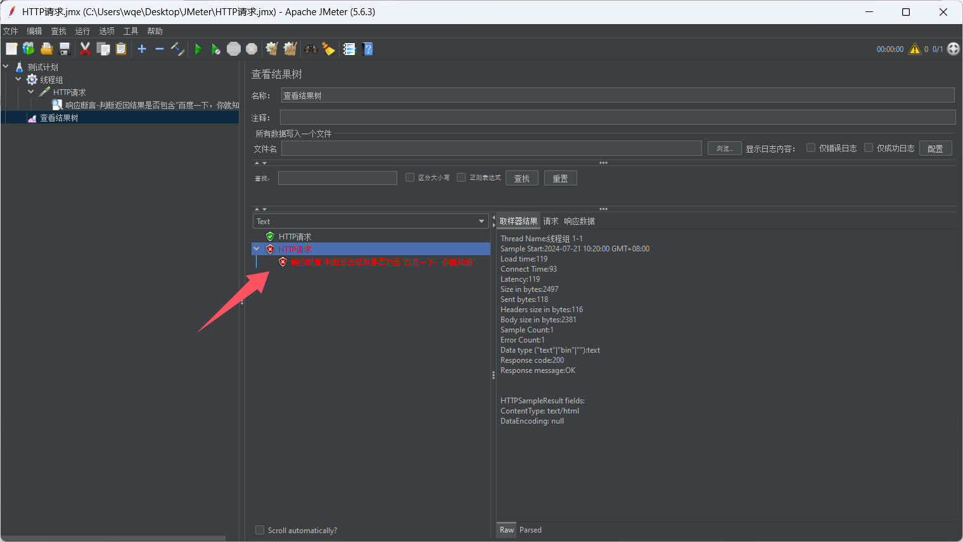Open the 帮助 menu
963x542 pixels.
[x=155, y=31]
